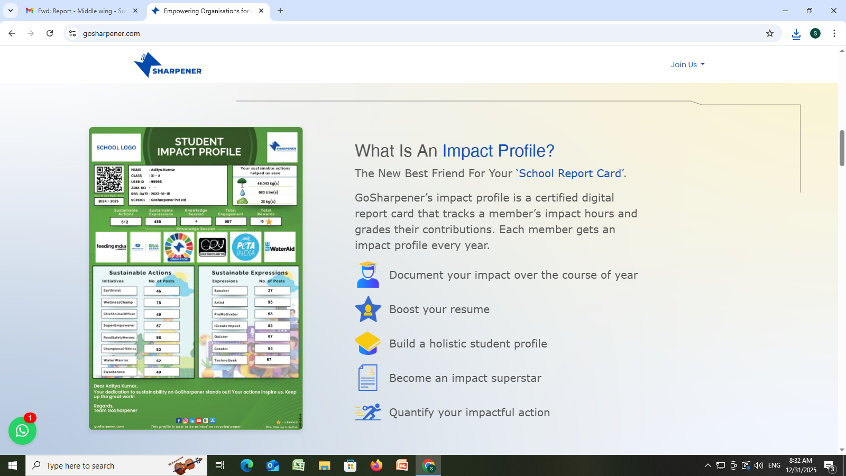Open the Chrome three-dot menu

[834, 33]
